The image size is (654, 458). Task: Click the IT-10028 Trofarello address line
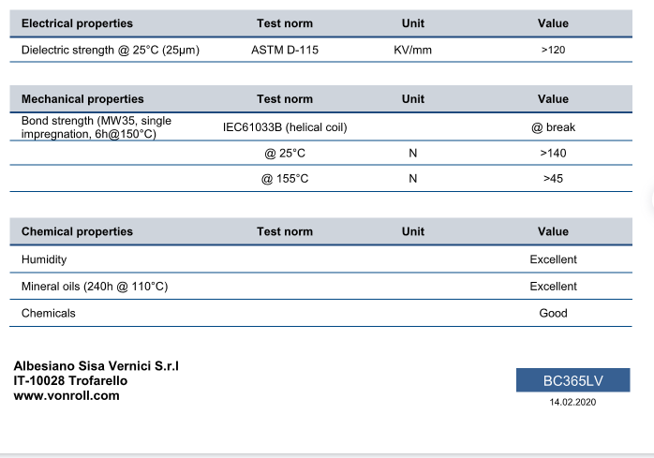(70, 381)
